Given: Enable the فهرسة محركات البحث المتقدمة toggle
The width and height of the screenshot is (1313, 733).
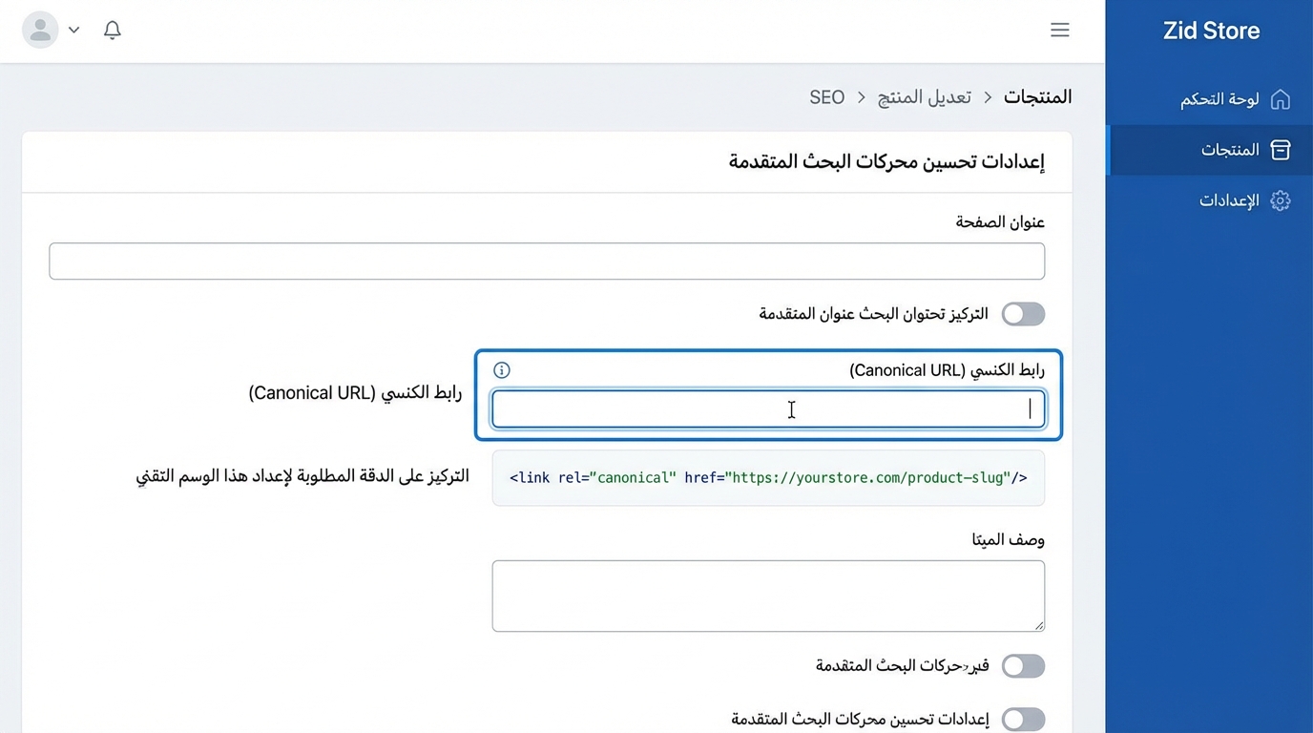Looking at the screenshot, I should pyautogui.click(x=1022, y=666).
